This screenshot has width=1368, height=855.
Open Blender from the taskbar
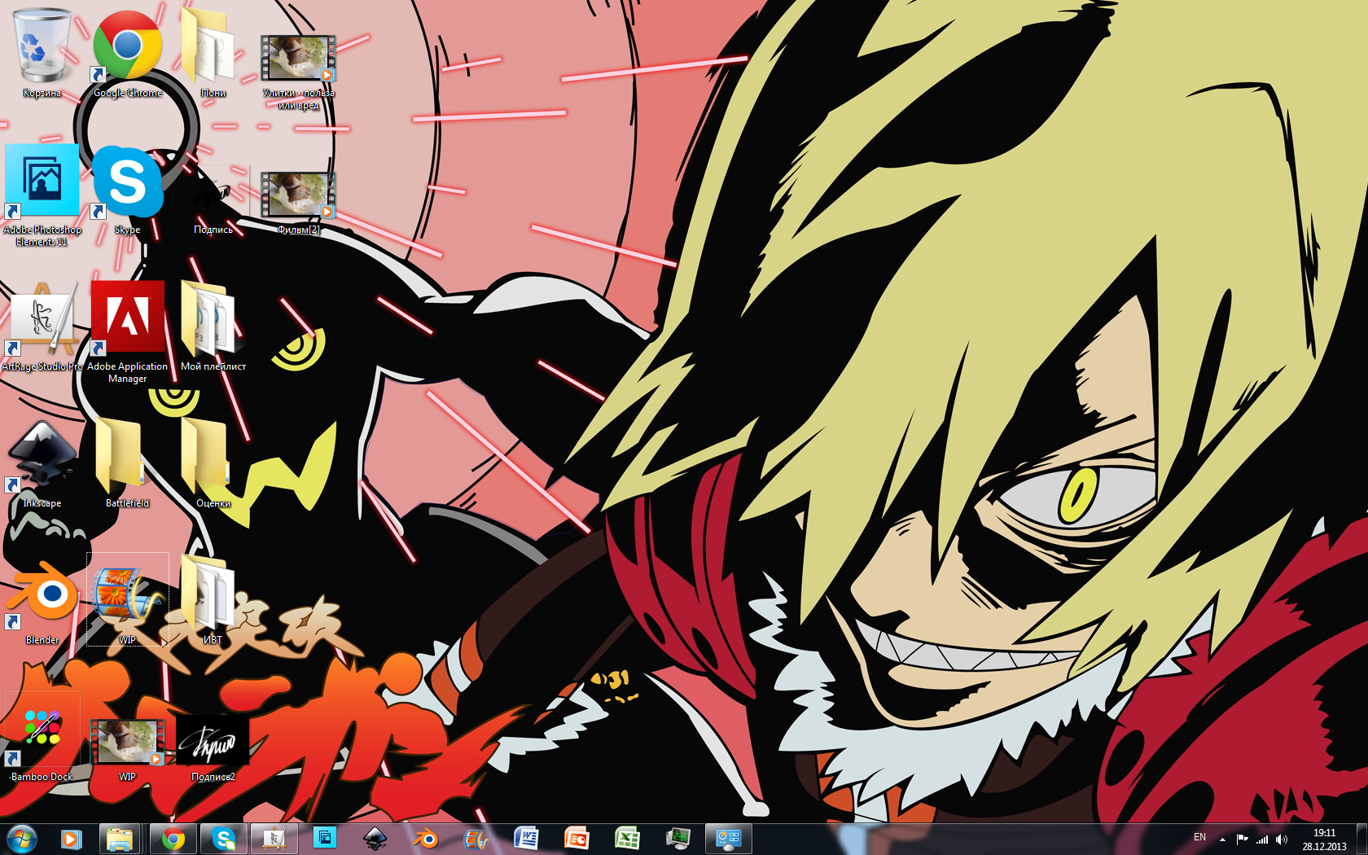[426, 839]
